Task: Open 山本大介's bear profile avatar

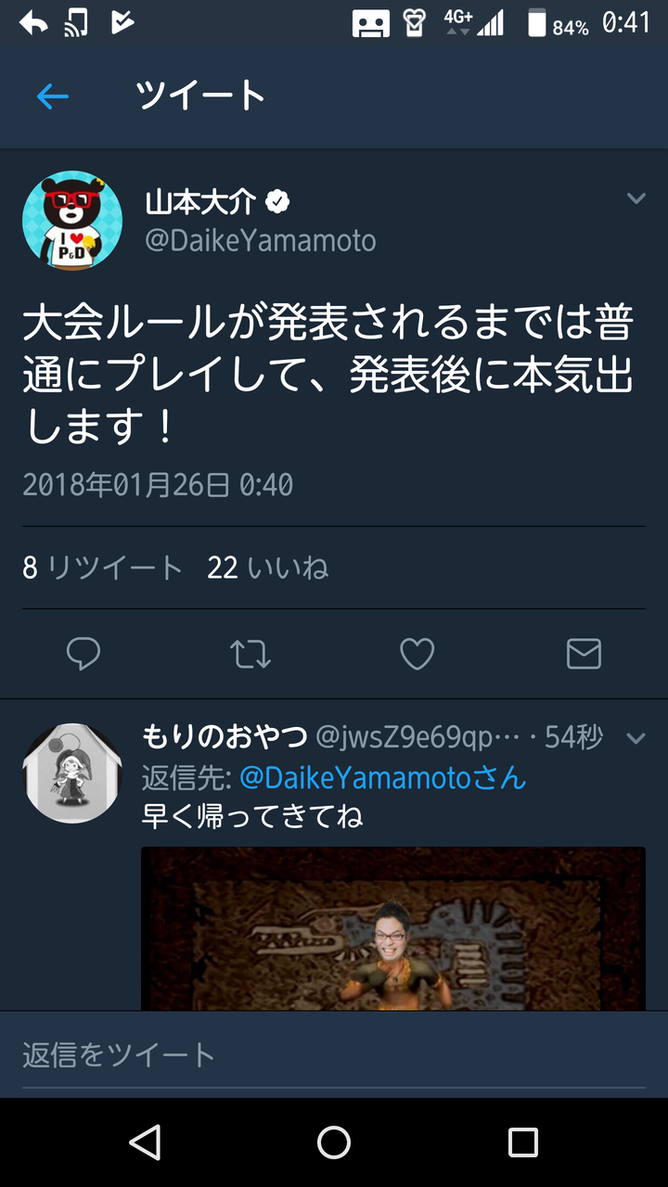Action: (x=72, y=221)
